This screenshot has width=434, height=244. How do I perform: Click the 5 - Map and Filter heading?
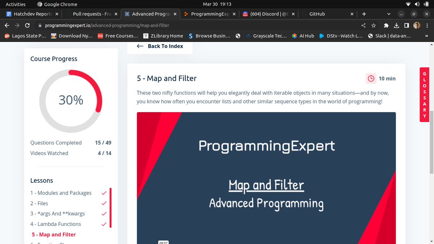point(167,78)
